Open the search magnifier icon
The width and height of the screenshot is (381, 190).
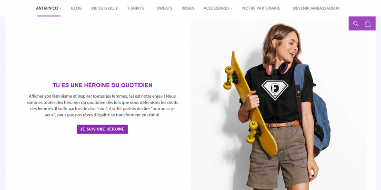point(356,24)
